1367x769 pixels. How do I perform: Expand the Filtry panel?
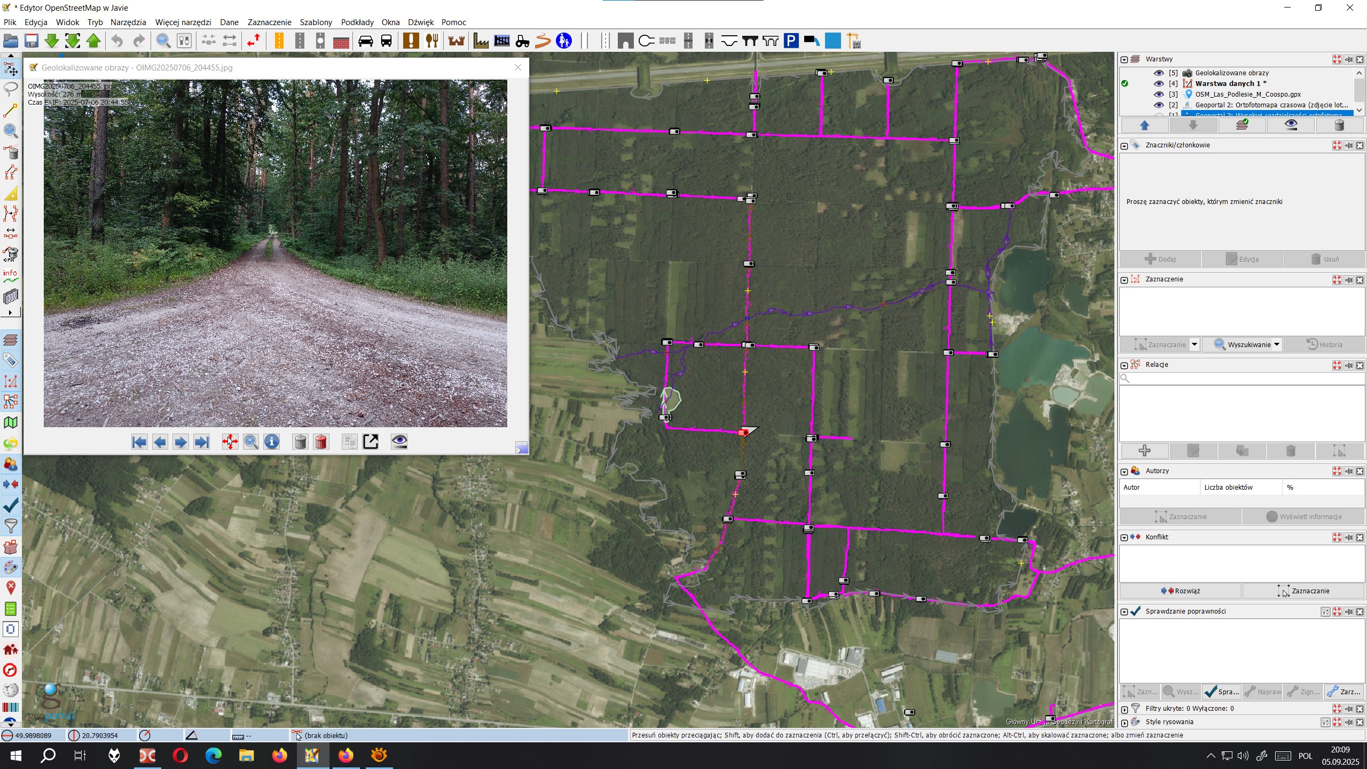(x=1124, y=709)
